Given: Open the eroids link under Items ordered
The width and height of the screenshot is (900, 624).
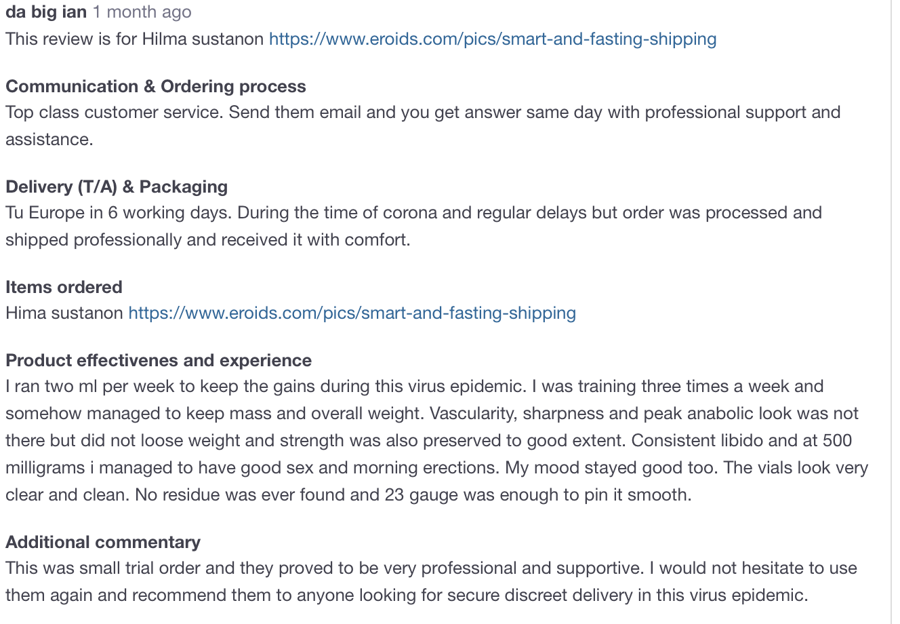Looking at the screenshot, I should (352, 313).
